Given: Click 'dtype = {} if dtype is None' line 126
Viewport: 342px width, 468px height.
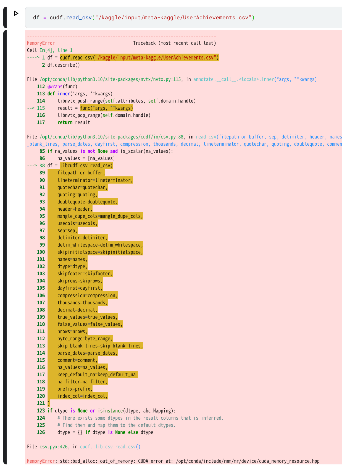Looking at the screenshot, I should 105,432.
